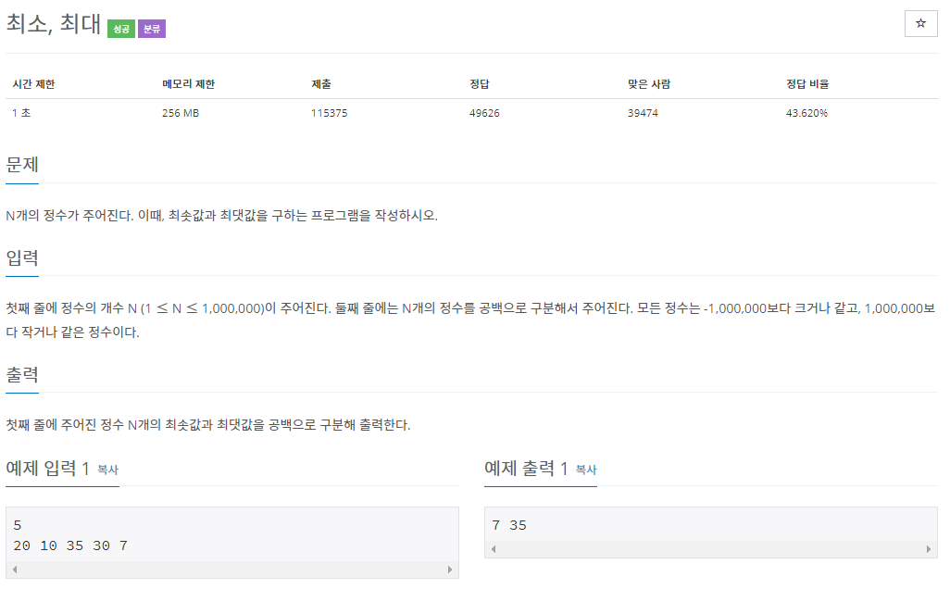Click the 시간 제한 column header

pos(33,84)
